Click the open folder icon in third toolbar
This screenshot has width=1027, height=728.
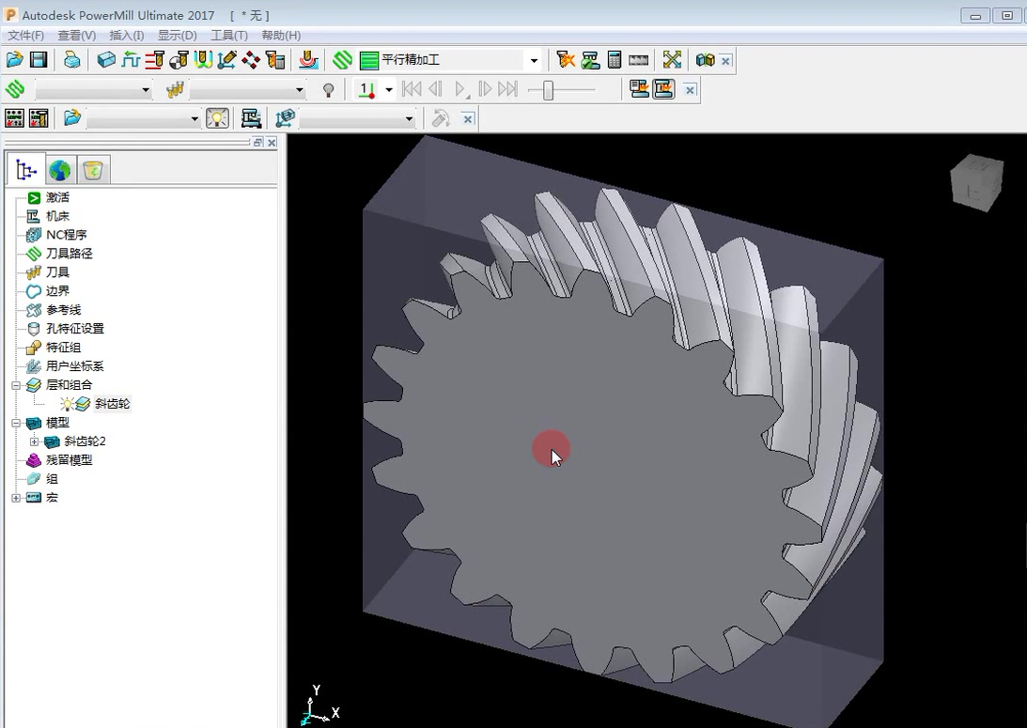pyautogui.click(x=72, y=117)
